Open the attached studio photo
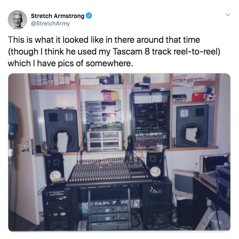The height and width of the screenshot is (239, 239). click(119, 152)
